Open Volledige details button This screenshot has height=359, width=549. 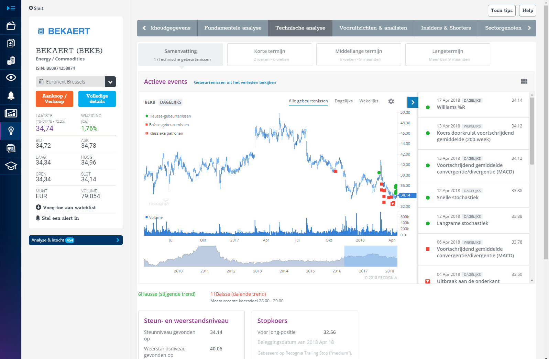click(x=97, y=99)
